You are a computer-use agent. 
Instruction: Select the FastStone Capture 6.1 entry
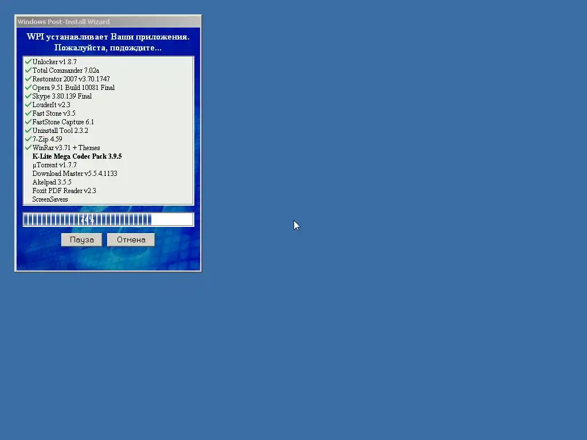63,122
